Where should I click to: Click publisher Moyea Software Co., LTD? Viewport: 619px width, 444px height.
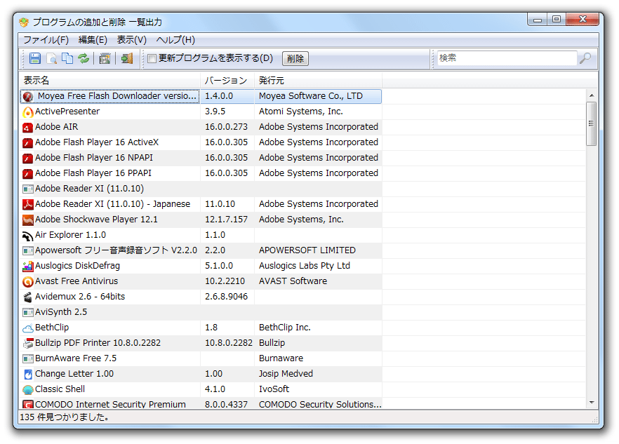[x=311, y=96]
